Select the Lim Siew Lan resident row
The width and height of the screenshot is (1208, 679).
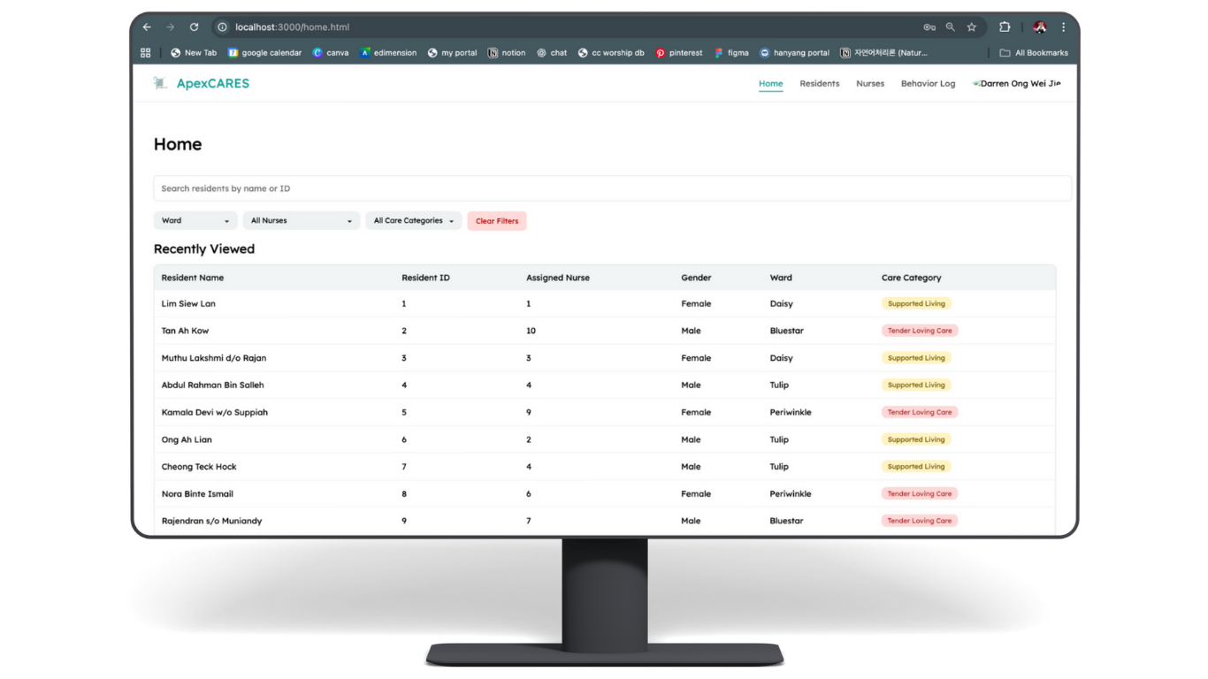[188, 304]
